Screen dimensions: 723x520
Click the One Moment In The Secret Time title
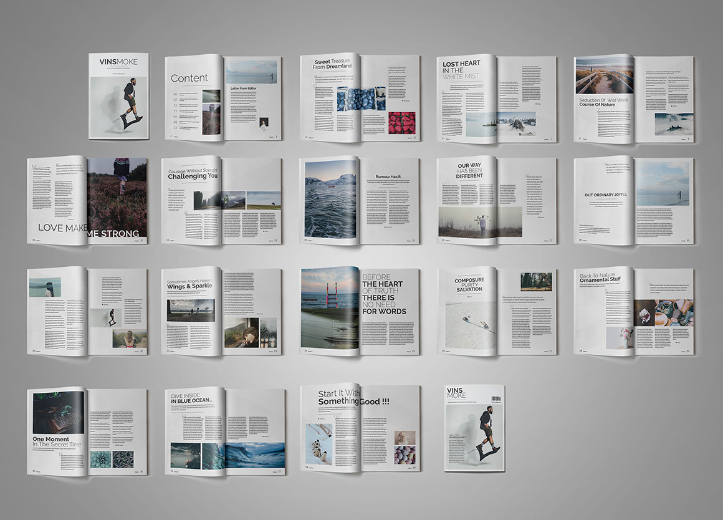(57, 441)
